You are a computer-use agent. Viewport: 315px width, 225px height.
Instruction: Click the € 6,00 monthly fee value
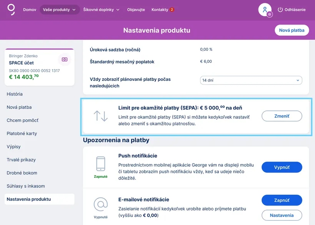[206, 61]
